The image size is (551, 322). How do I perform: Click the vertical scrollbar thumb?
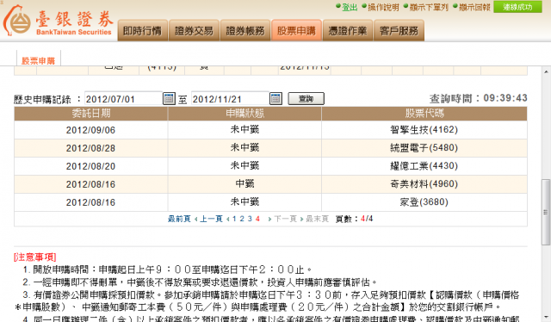point(546,212)
